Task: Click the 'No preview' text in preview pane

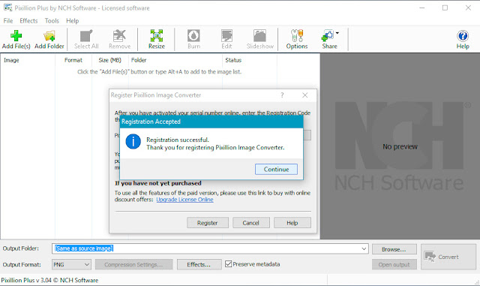Action: (x=400, y=146)
